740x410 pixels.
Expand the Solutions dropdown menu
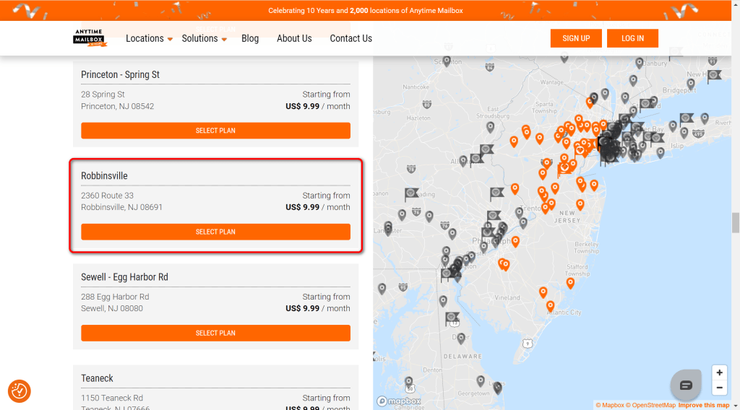(x=204, y=38)
